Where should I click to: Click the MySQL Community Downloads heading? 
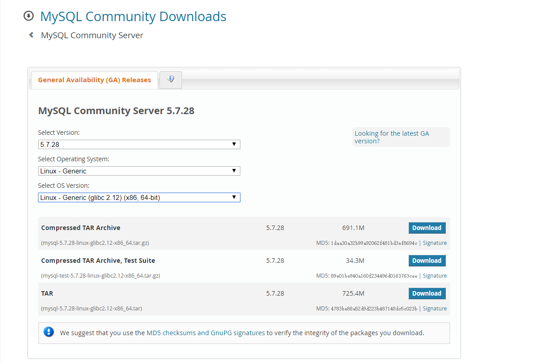[x=133, y=16]
